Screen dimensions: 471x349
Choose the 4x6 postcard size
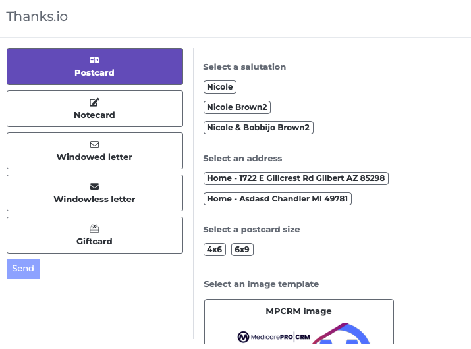(x=215, y=250)
